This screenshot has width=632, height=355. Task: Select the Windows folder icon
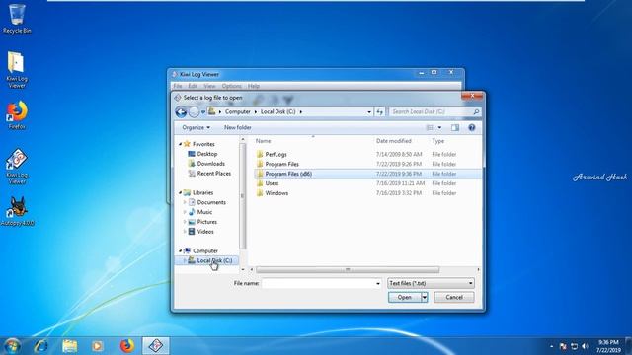260,193
